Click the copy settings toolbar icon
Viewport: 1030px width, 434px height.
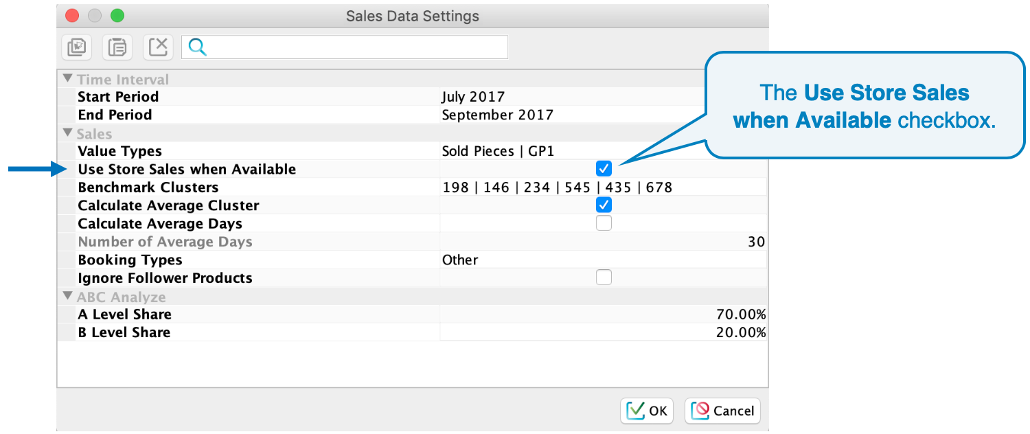coord(77,47)
